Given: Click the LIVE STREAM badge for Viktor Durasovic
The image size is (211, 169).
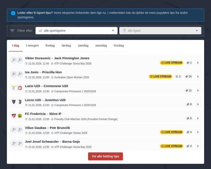Looking at the screenshot, I should click(x=171, y=63).
